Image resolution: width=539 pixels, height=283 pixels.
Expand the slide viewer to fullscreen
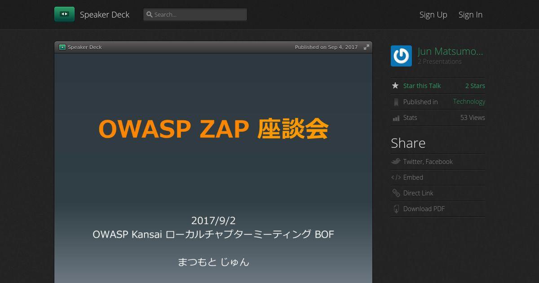point(367,47)
